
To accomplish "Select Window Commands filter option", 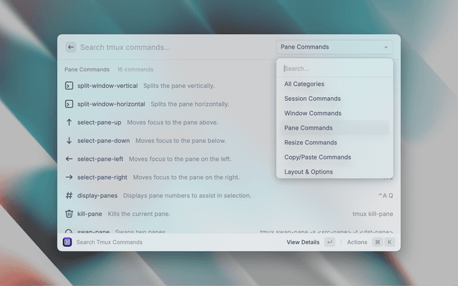I will click(x=312, y=113).
